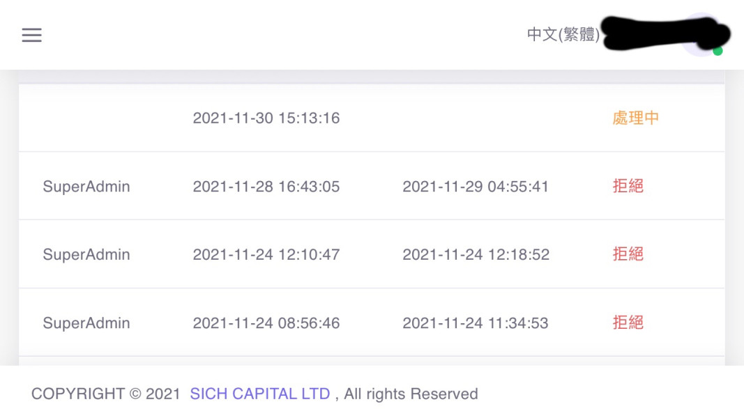Open the hamburger sidebar menu
744x418 pixels.
pyautogui.click(x=32, y=35)
